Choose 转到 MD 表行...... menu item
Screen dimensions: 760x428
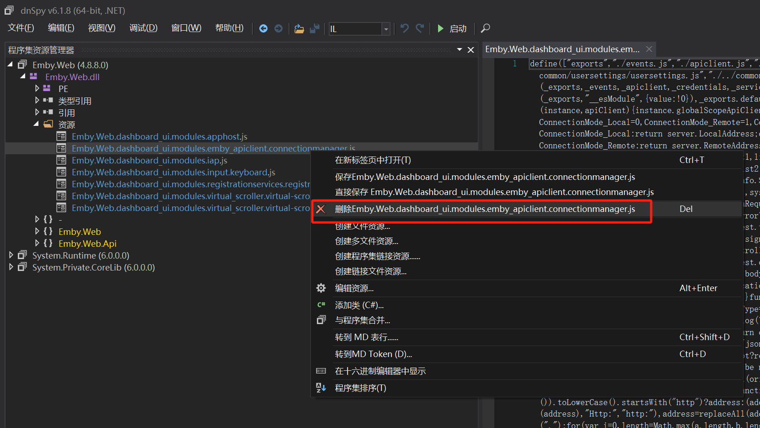(x=527, y=337)
